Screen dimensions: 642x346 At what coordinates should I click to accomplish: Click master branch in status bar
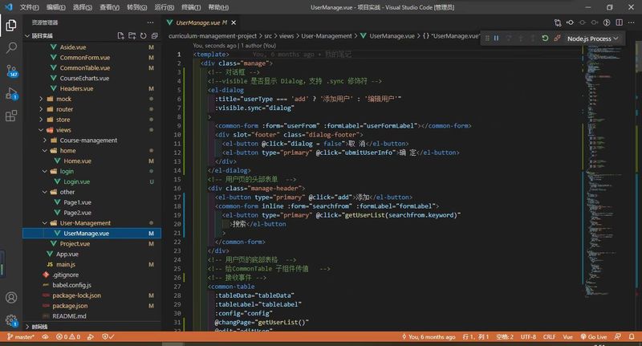(x=21, y=336)
